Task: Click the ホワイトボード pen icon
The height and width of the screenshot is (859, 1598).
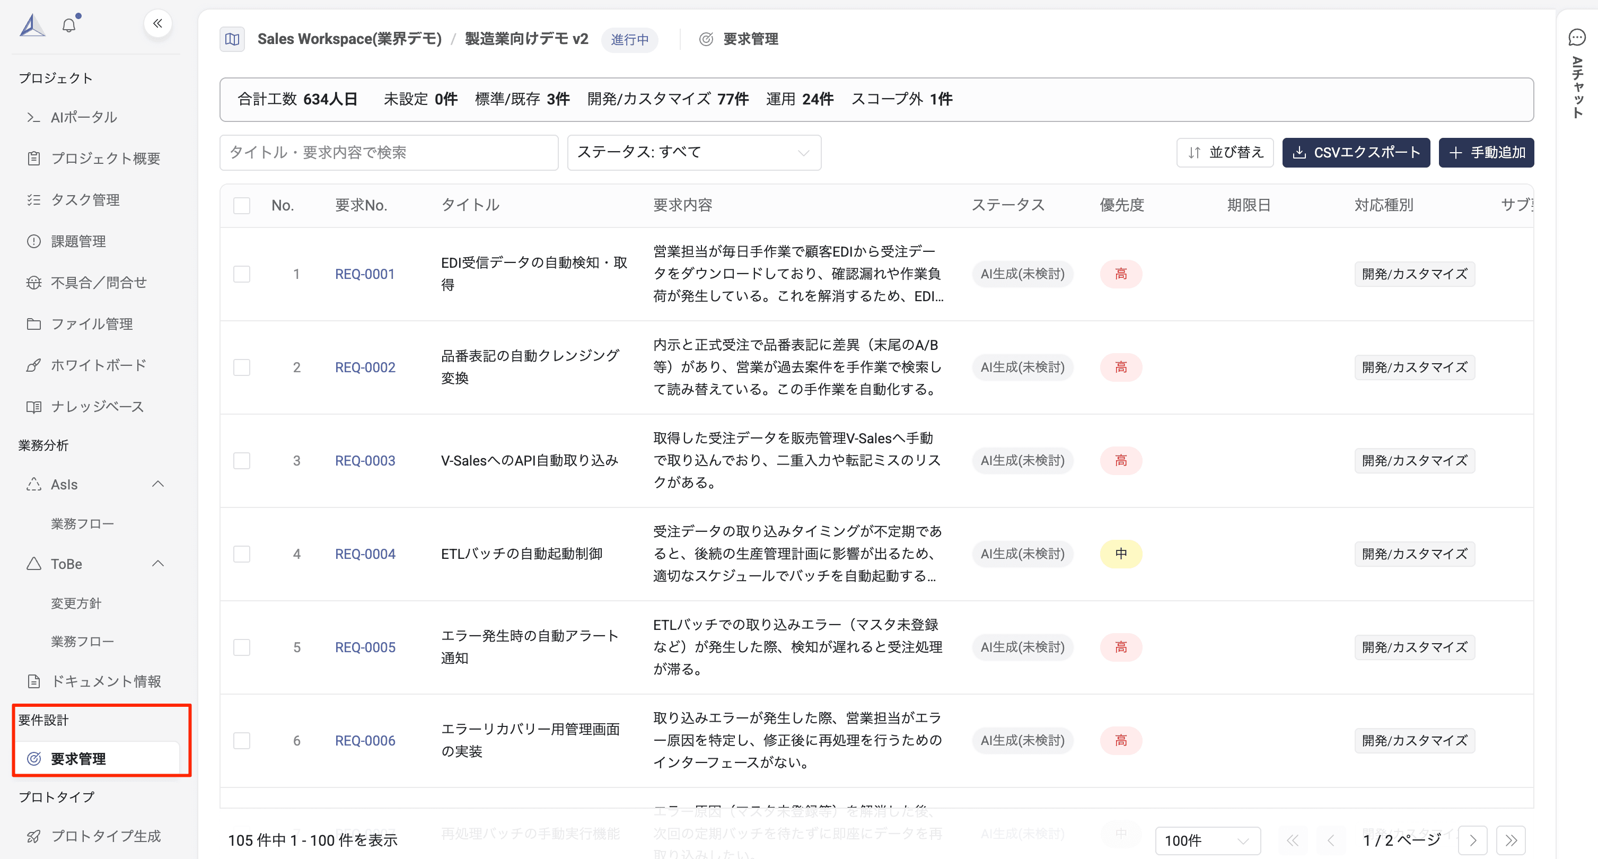Action: [x=33, y=365]
